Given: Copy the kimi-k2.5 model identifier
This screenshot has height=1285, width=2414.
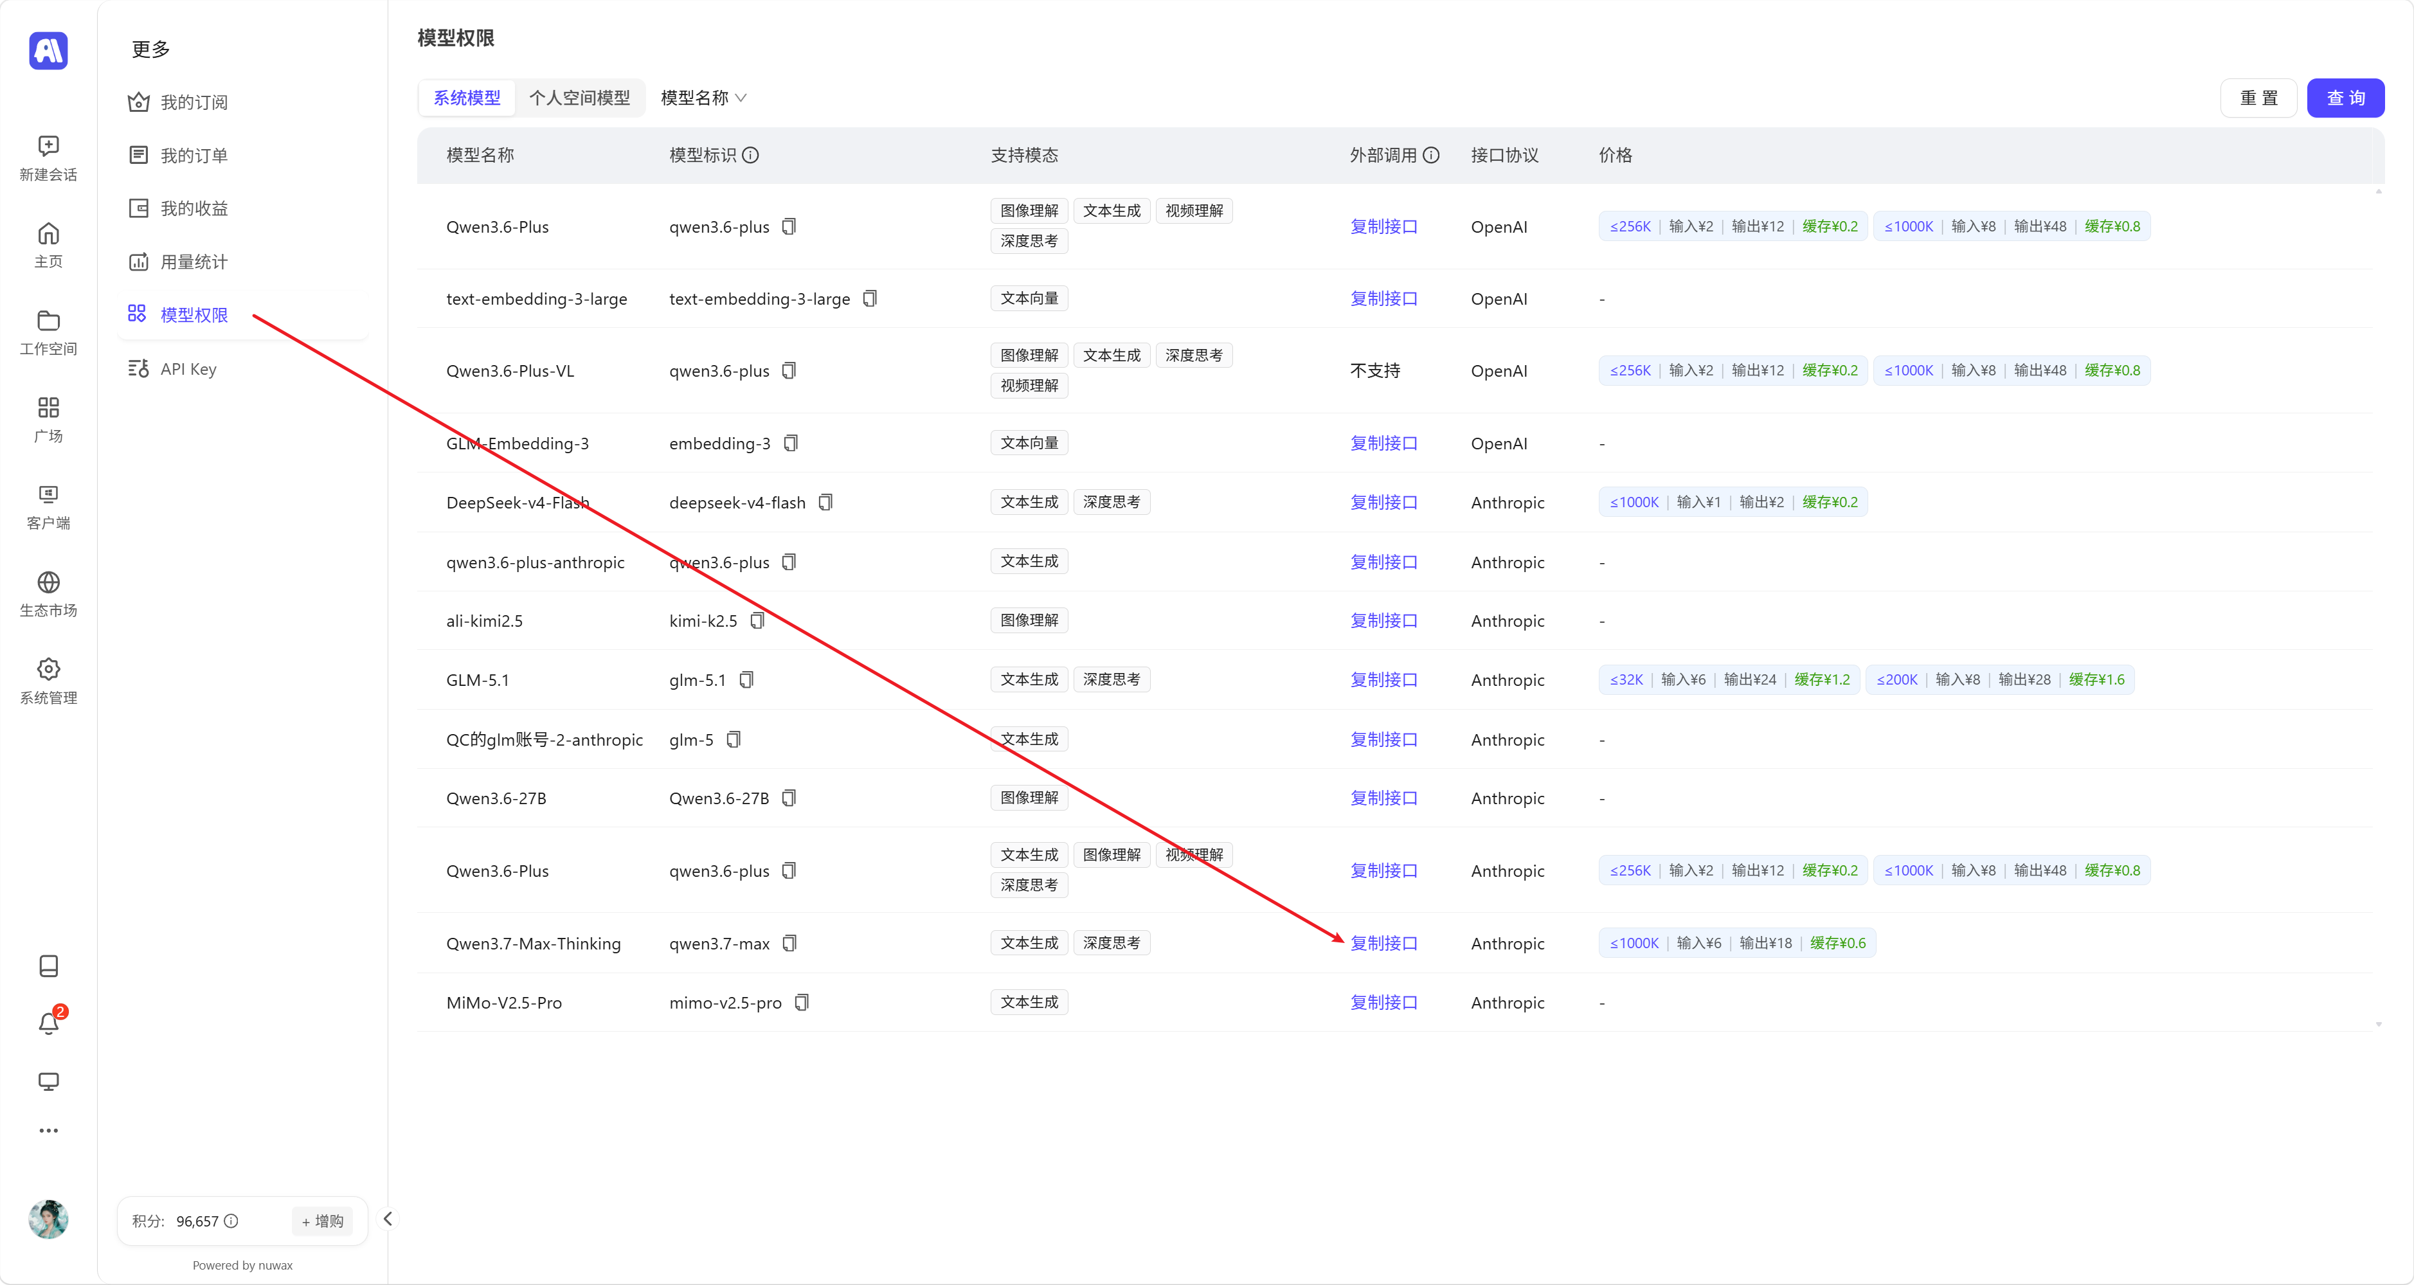Looking at the screenshot, I should (757, 620).
